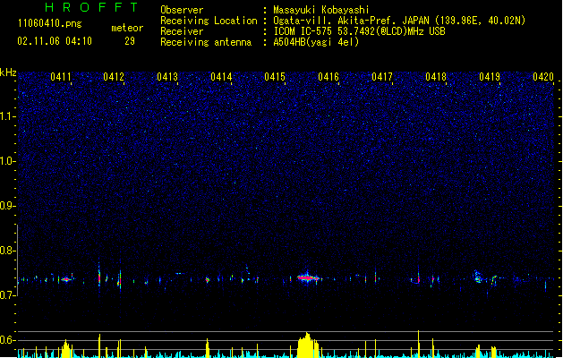Click the 0.7 frequency axis label
Image resolution: width=563 pixels, height=358 pixels.
[8, 295]
